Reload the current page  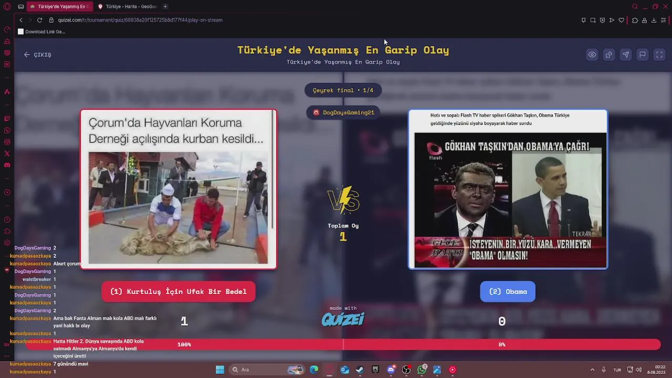(x=39, y=20)
